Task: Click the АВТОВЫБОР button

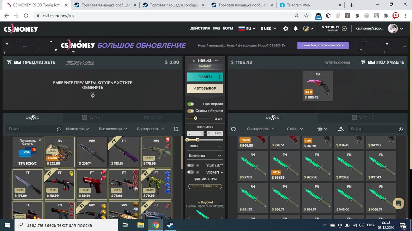Action: (205, 89)
